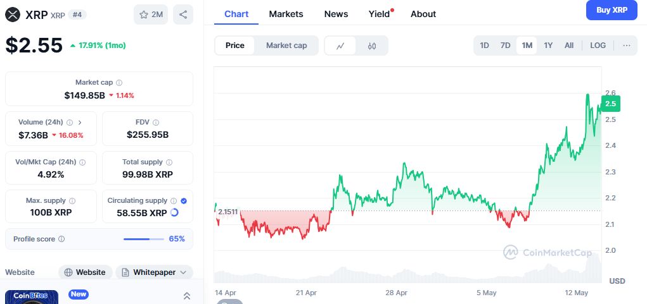647x304 pixels.
Task: Click the 2.1511 baseline price label
Action: (x=227, y=212)
